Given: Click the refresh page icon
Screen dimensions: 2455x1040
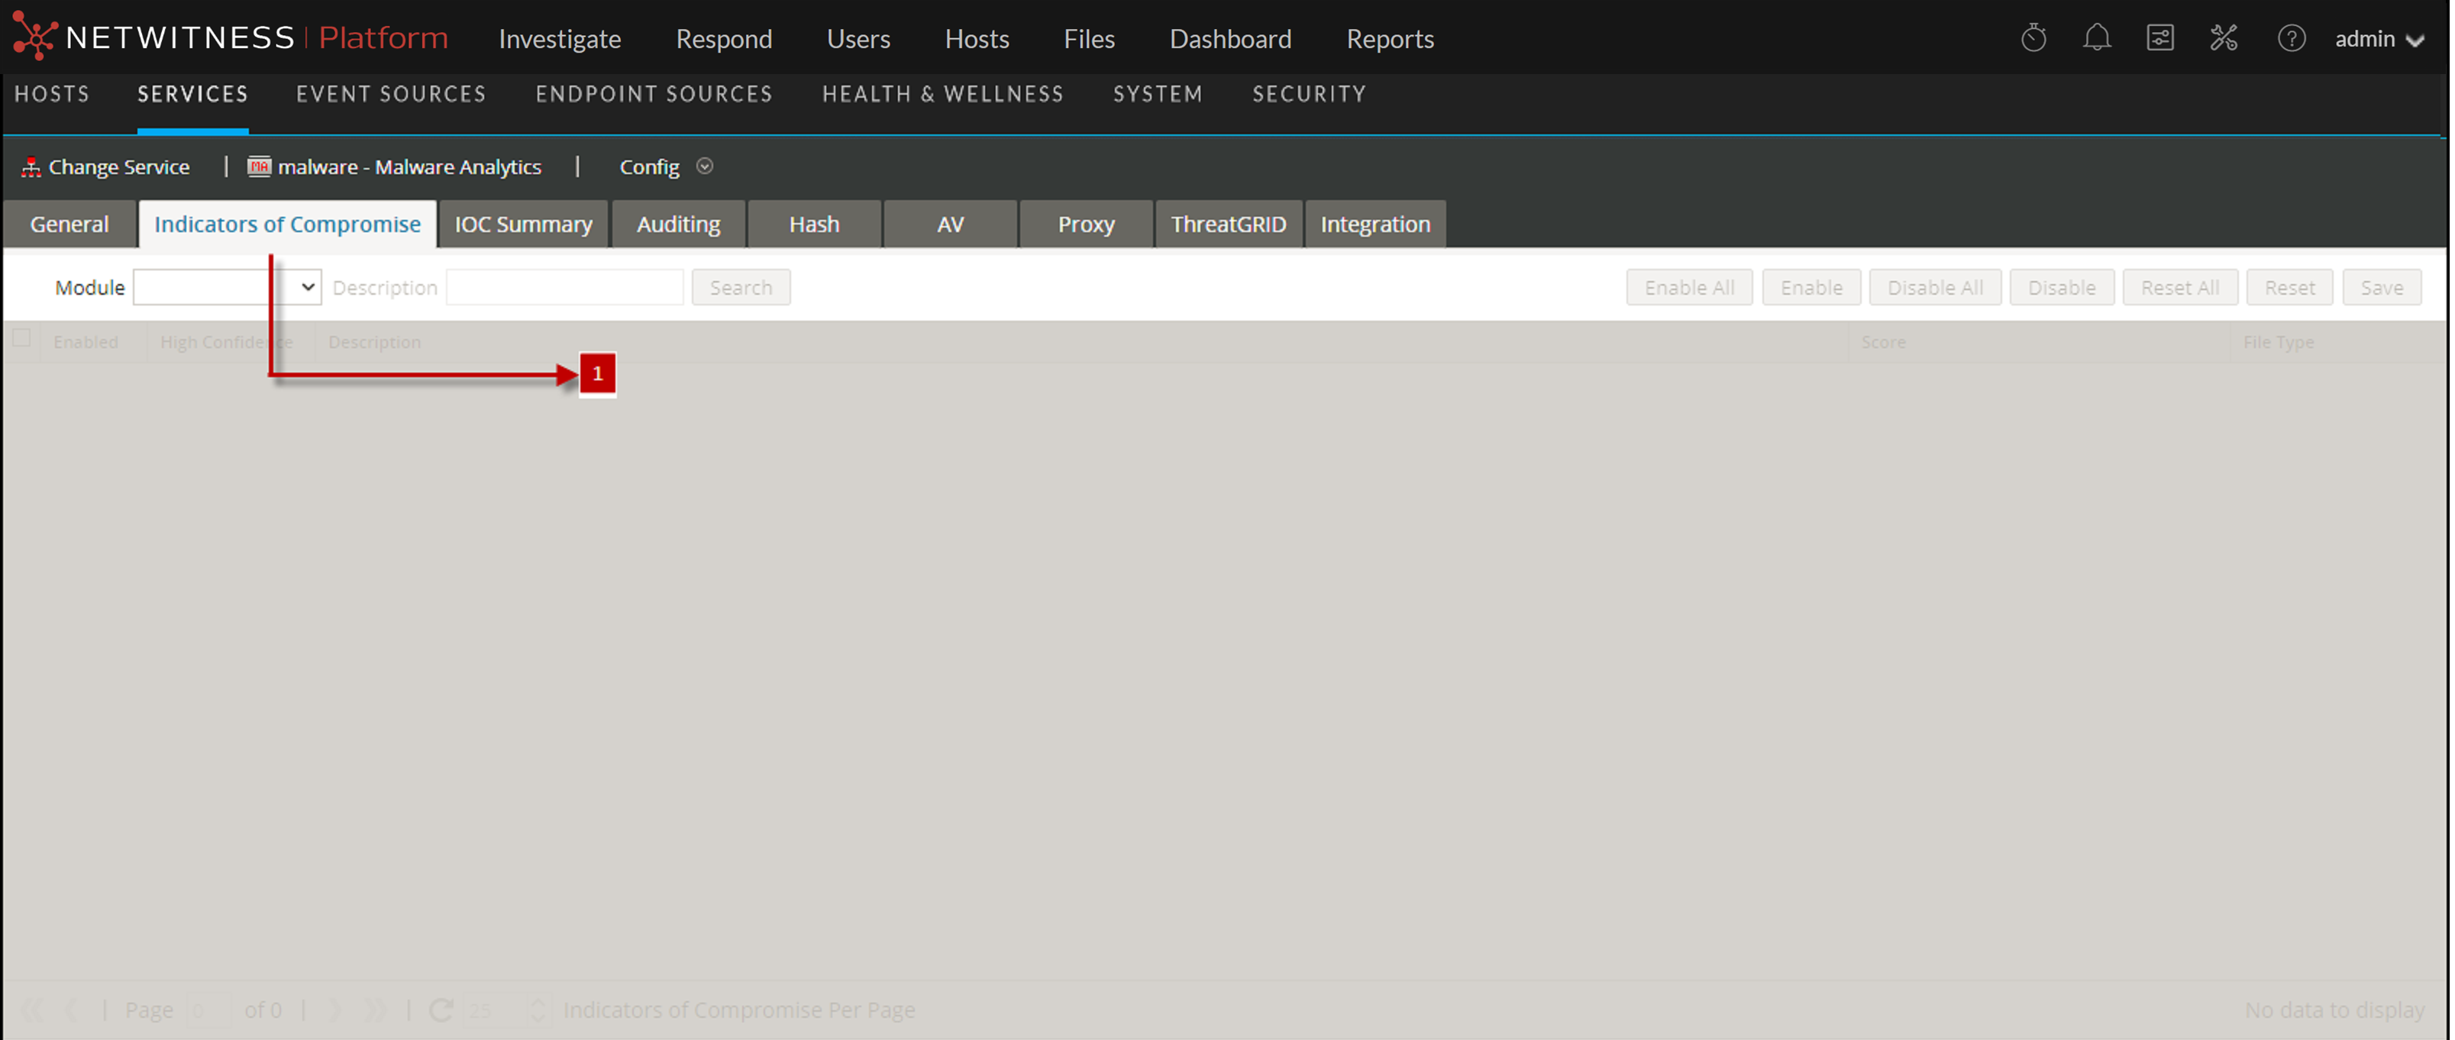Looking at the screenshot, I should (441, 1009).
